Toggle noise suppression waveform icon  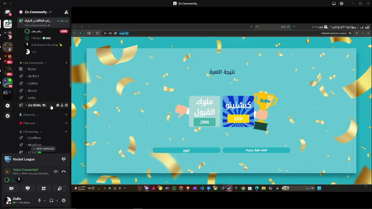pos(56,172)
